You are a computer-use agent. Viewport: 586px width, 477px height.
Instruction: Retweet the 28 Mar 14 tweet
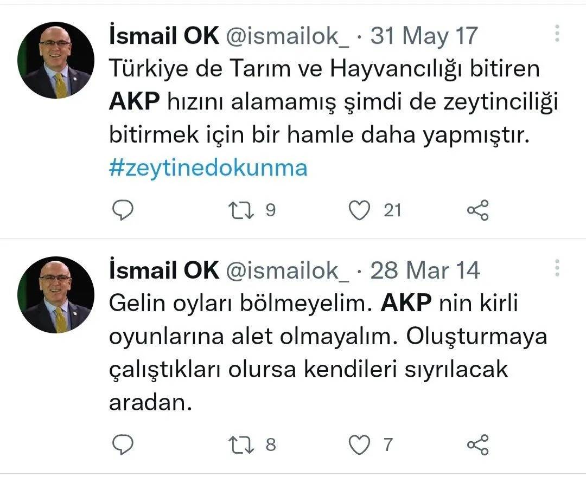(x=239, y=445)
